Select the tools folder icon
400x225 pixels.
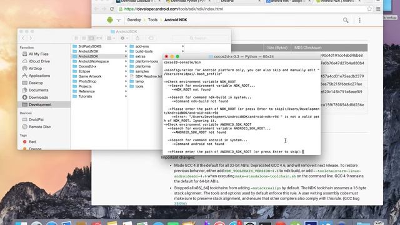point(132,86)
